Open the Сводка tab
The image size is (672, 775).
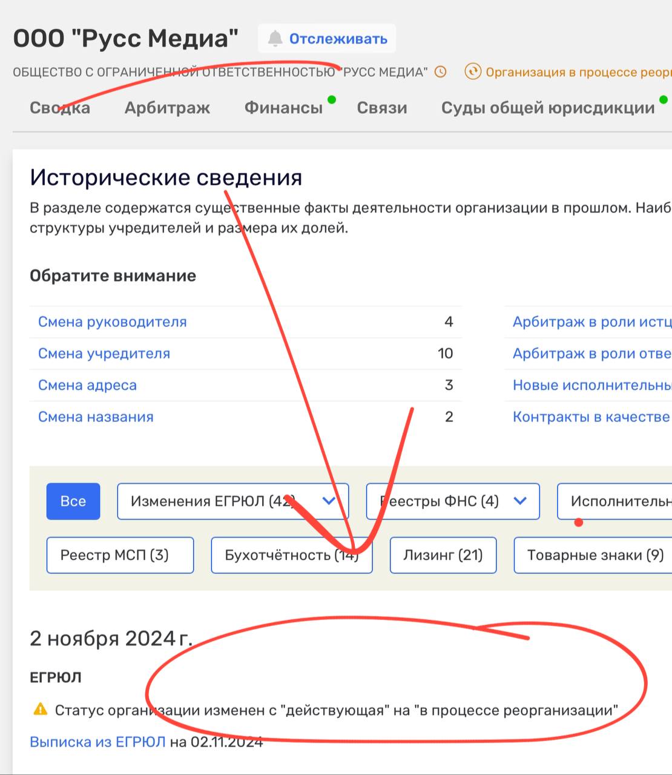pyautogui.click(x=60, y=108)
